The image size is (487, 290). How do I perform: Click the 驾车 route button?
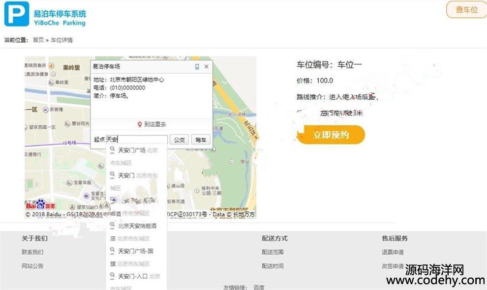(x=201, y=140)
